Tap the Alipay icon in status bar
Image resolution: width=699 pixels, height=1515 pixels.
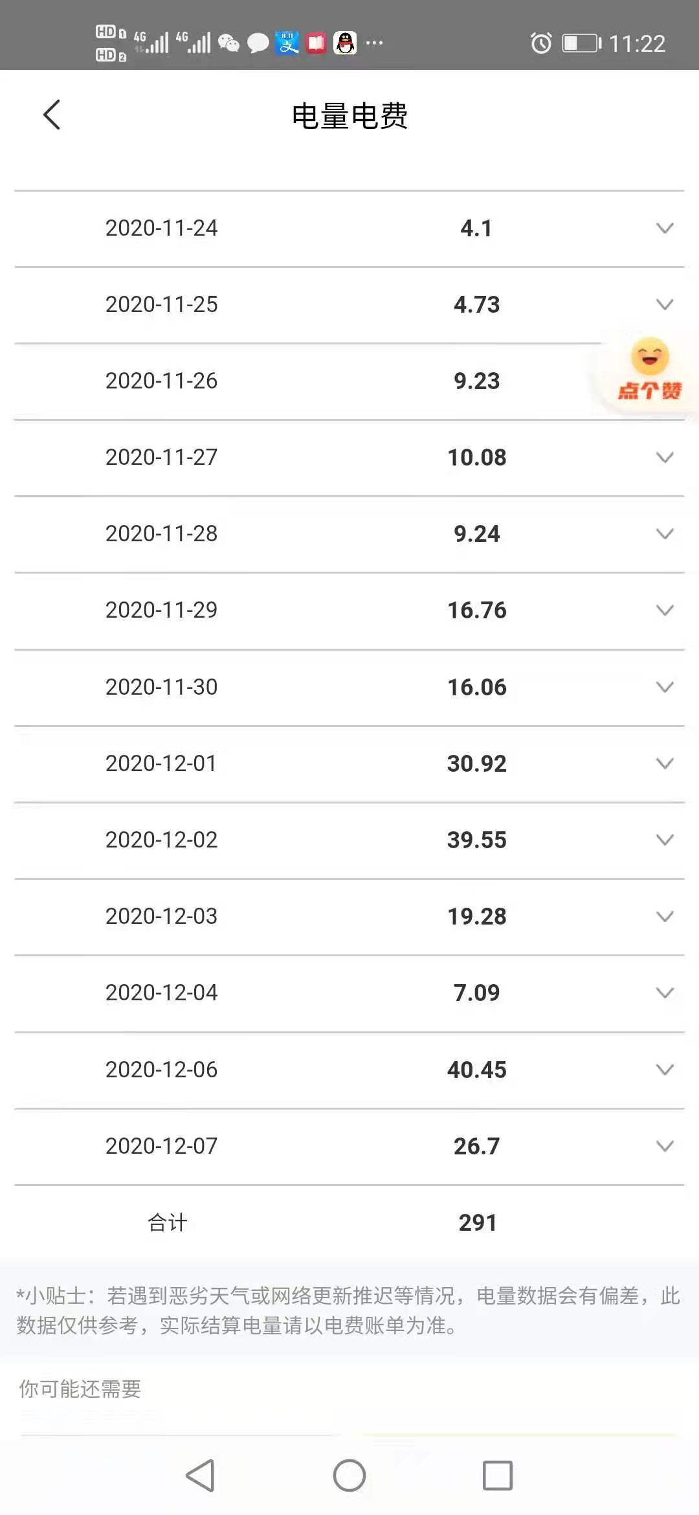[287, 43]
